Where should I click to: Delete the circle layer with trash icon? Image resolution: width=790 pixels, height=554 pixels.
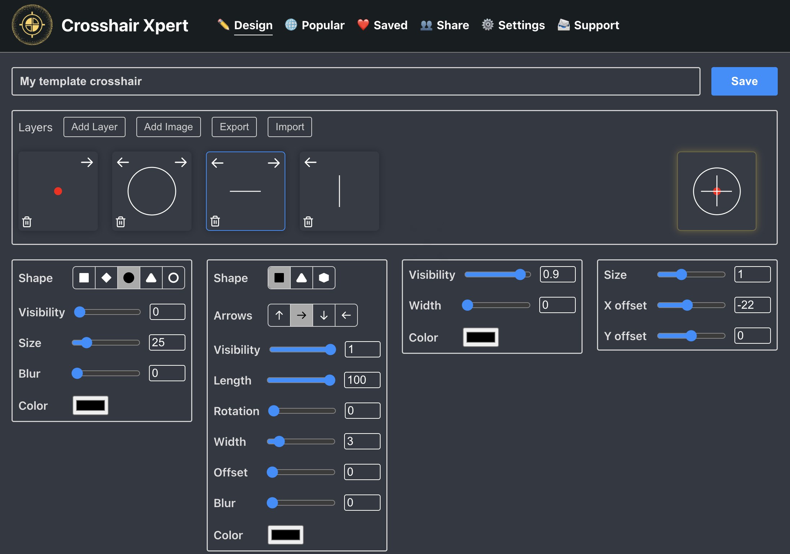(121, 221)
